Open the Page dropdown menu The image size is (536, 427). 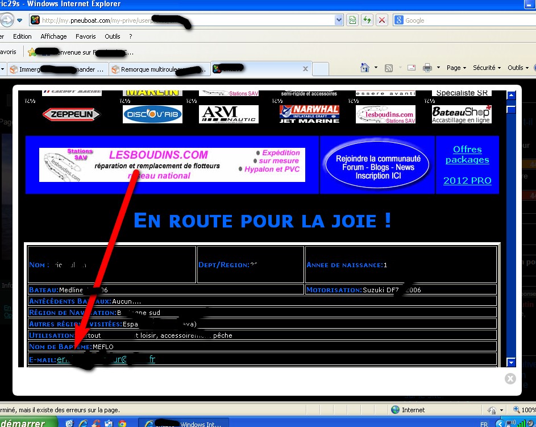click(456, 68)
